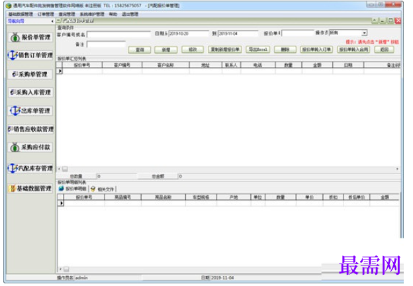The image size is (413, 286).
Task: Click the 总金额 value field
Action: click(289, 176)
